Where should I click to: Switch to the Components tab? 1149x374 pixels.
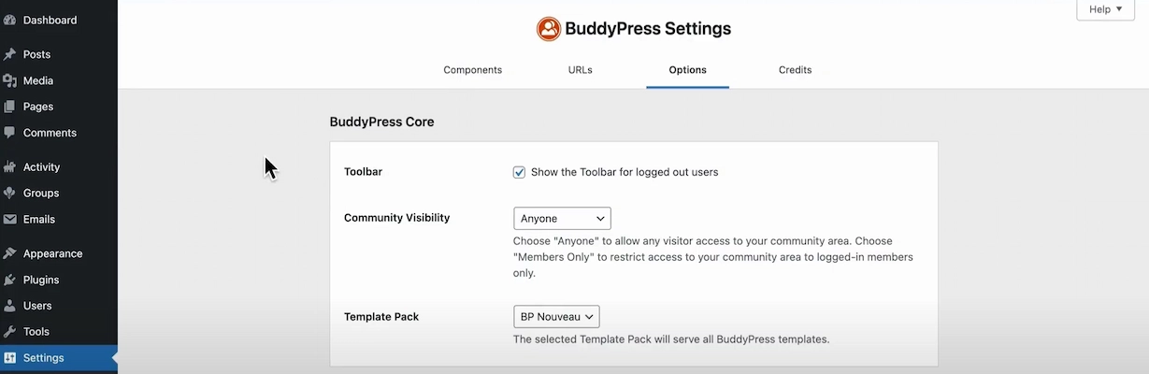click(x=472, y=70)
